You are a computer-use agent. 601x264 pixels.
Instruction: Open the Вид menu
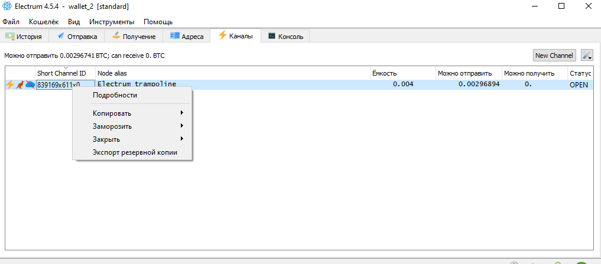click(x=74, y=22)
